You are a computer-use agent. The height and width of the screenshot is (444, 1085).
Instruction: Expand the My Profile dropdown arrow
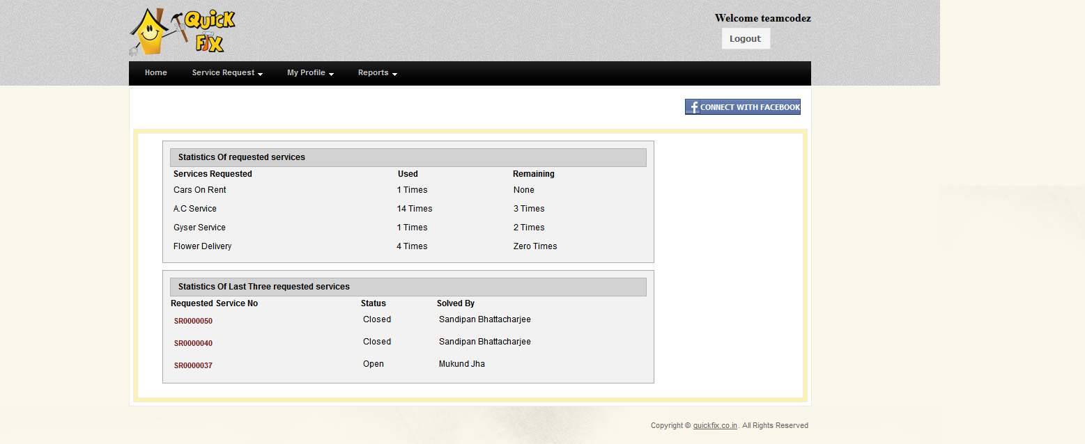click(331, 74)
